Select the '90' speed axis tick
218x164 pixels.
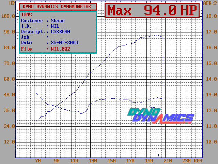click(x=57, y=161)
